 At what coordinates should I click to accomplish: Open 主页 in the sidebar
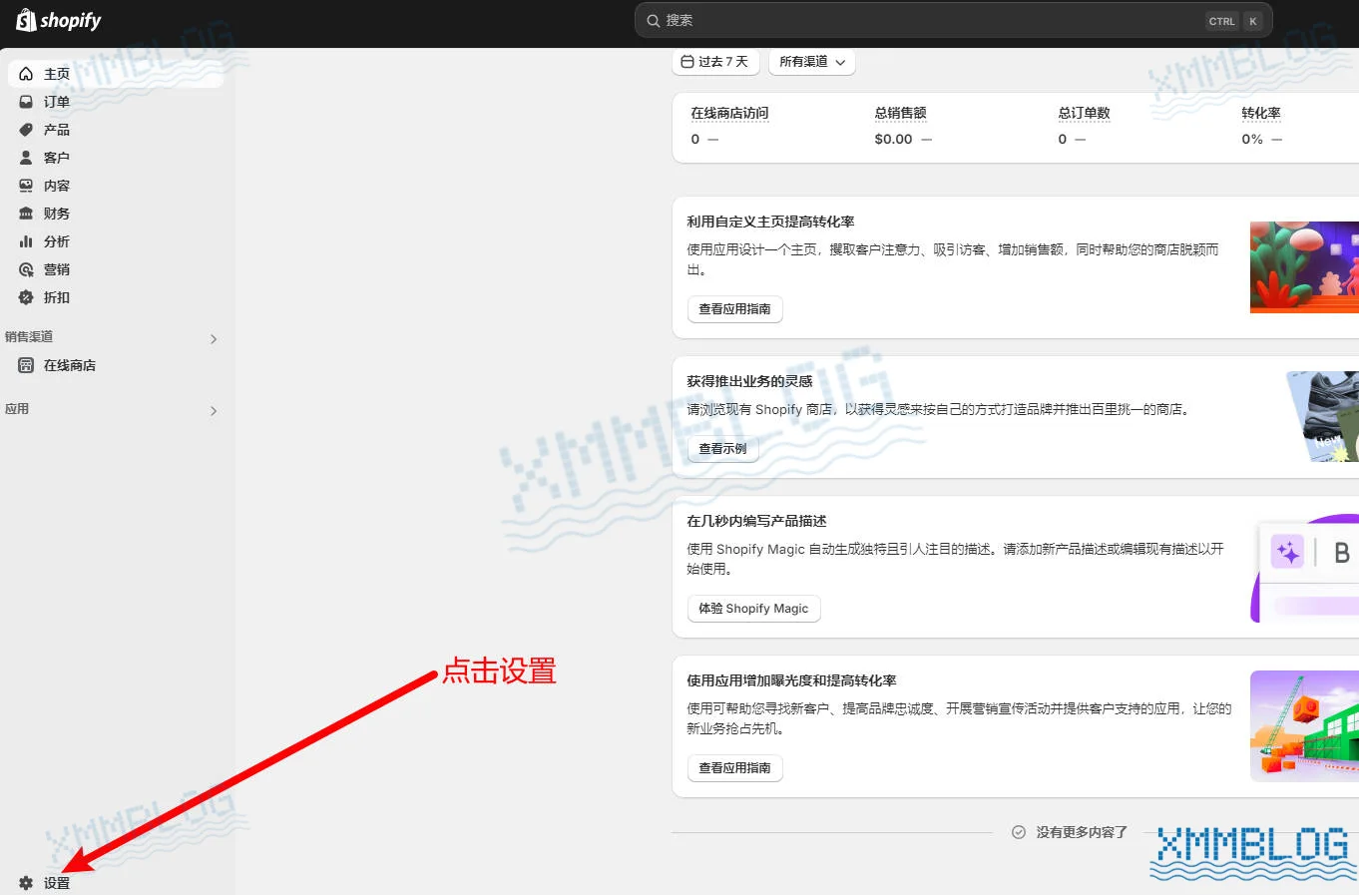(116, 74)
